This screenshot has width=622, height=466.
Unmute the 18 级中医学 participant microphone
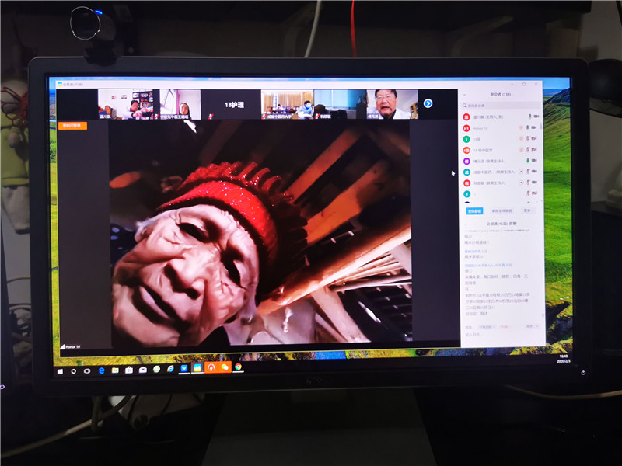pyautogui.click(x=529, y=149)
